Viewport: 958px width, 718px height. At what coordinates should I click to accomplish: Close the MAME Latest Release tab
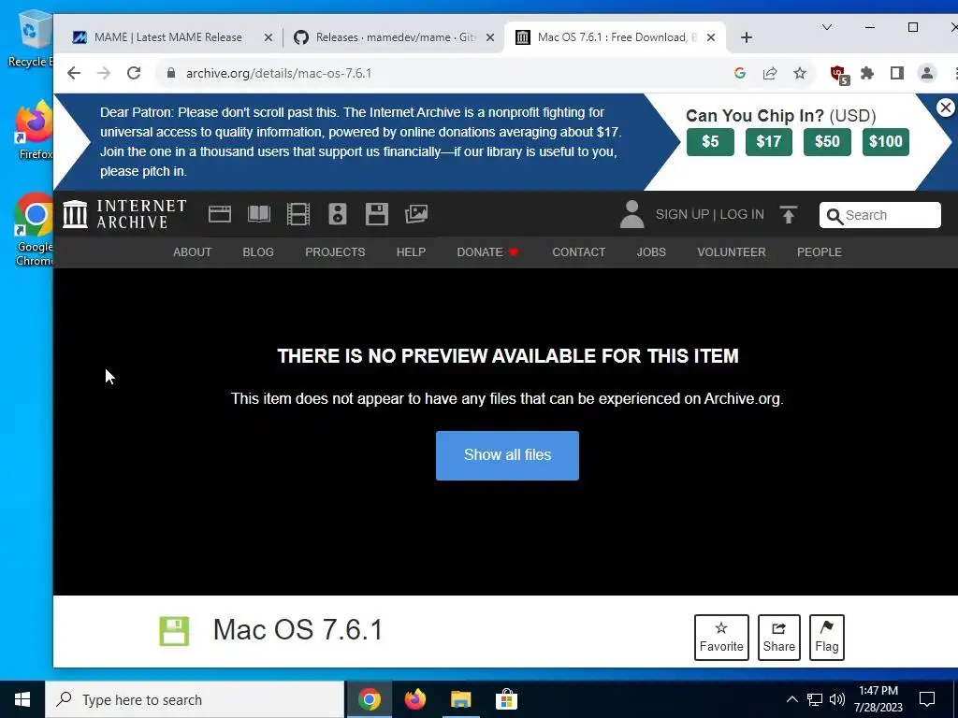tap(269, 37)
